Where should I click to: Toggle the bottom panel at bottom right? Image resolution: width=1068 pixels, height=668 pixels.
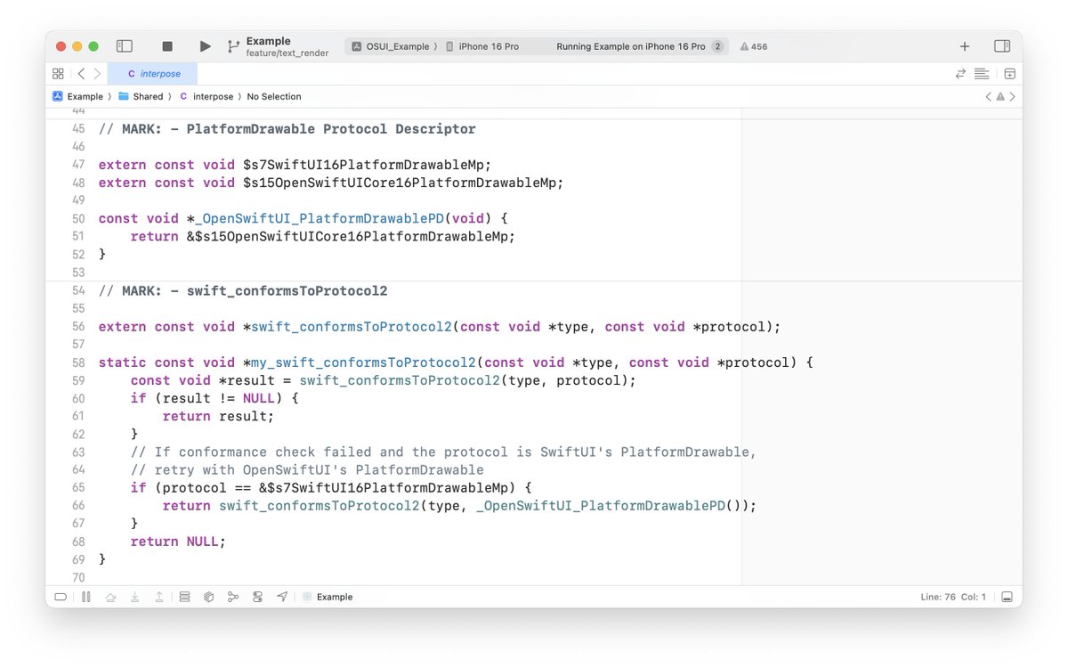(1007, 597)
